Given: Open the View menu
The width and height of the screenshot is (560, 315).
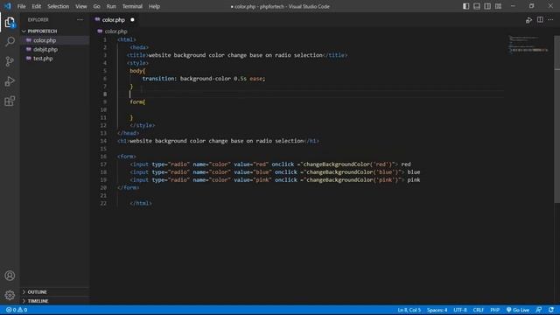Looking at the screenshot, I should pos(81,6).
